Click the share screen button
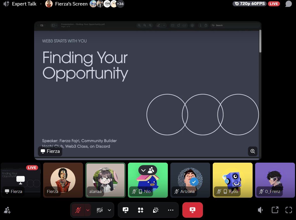The height and width of the screenshot is (220, 296). click(x=125, y=210)
